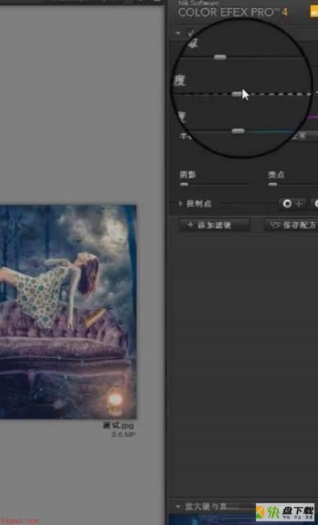
Task: Add a control point with the circle-plus button
Action: pos(292,203)
